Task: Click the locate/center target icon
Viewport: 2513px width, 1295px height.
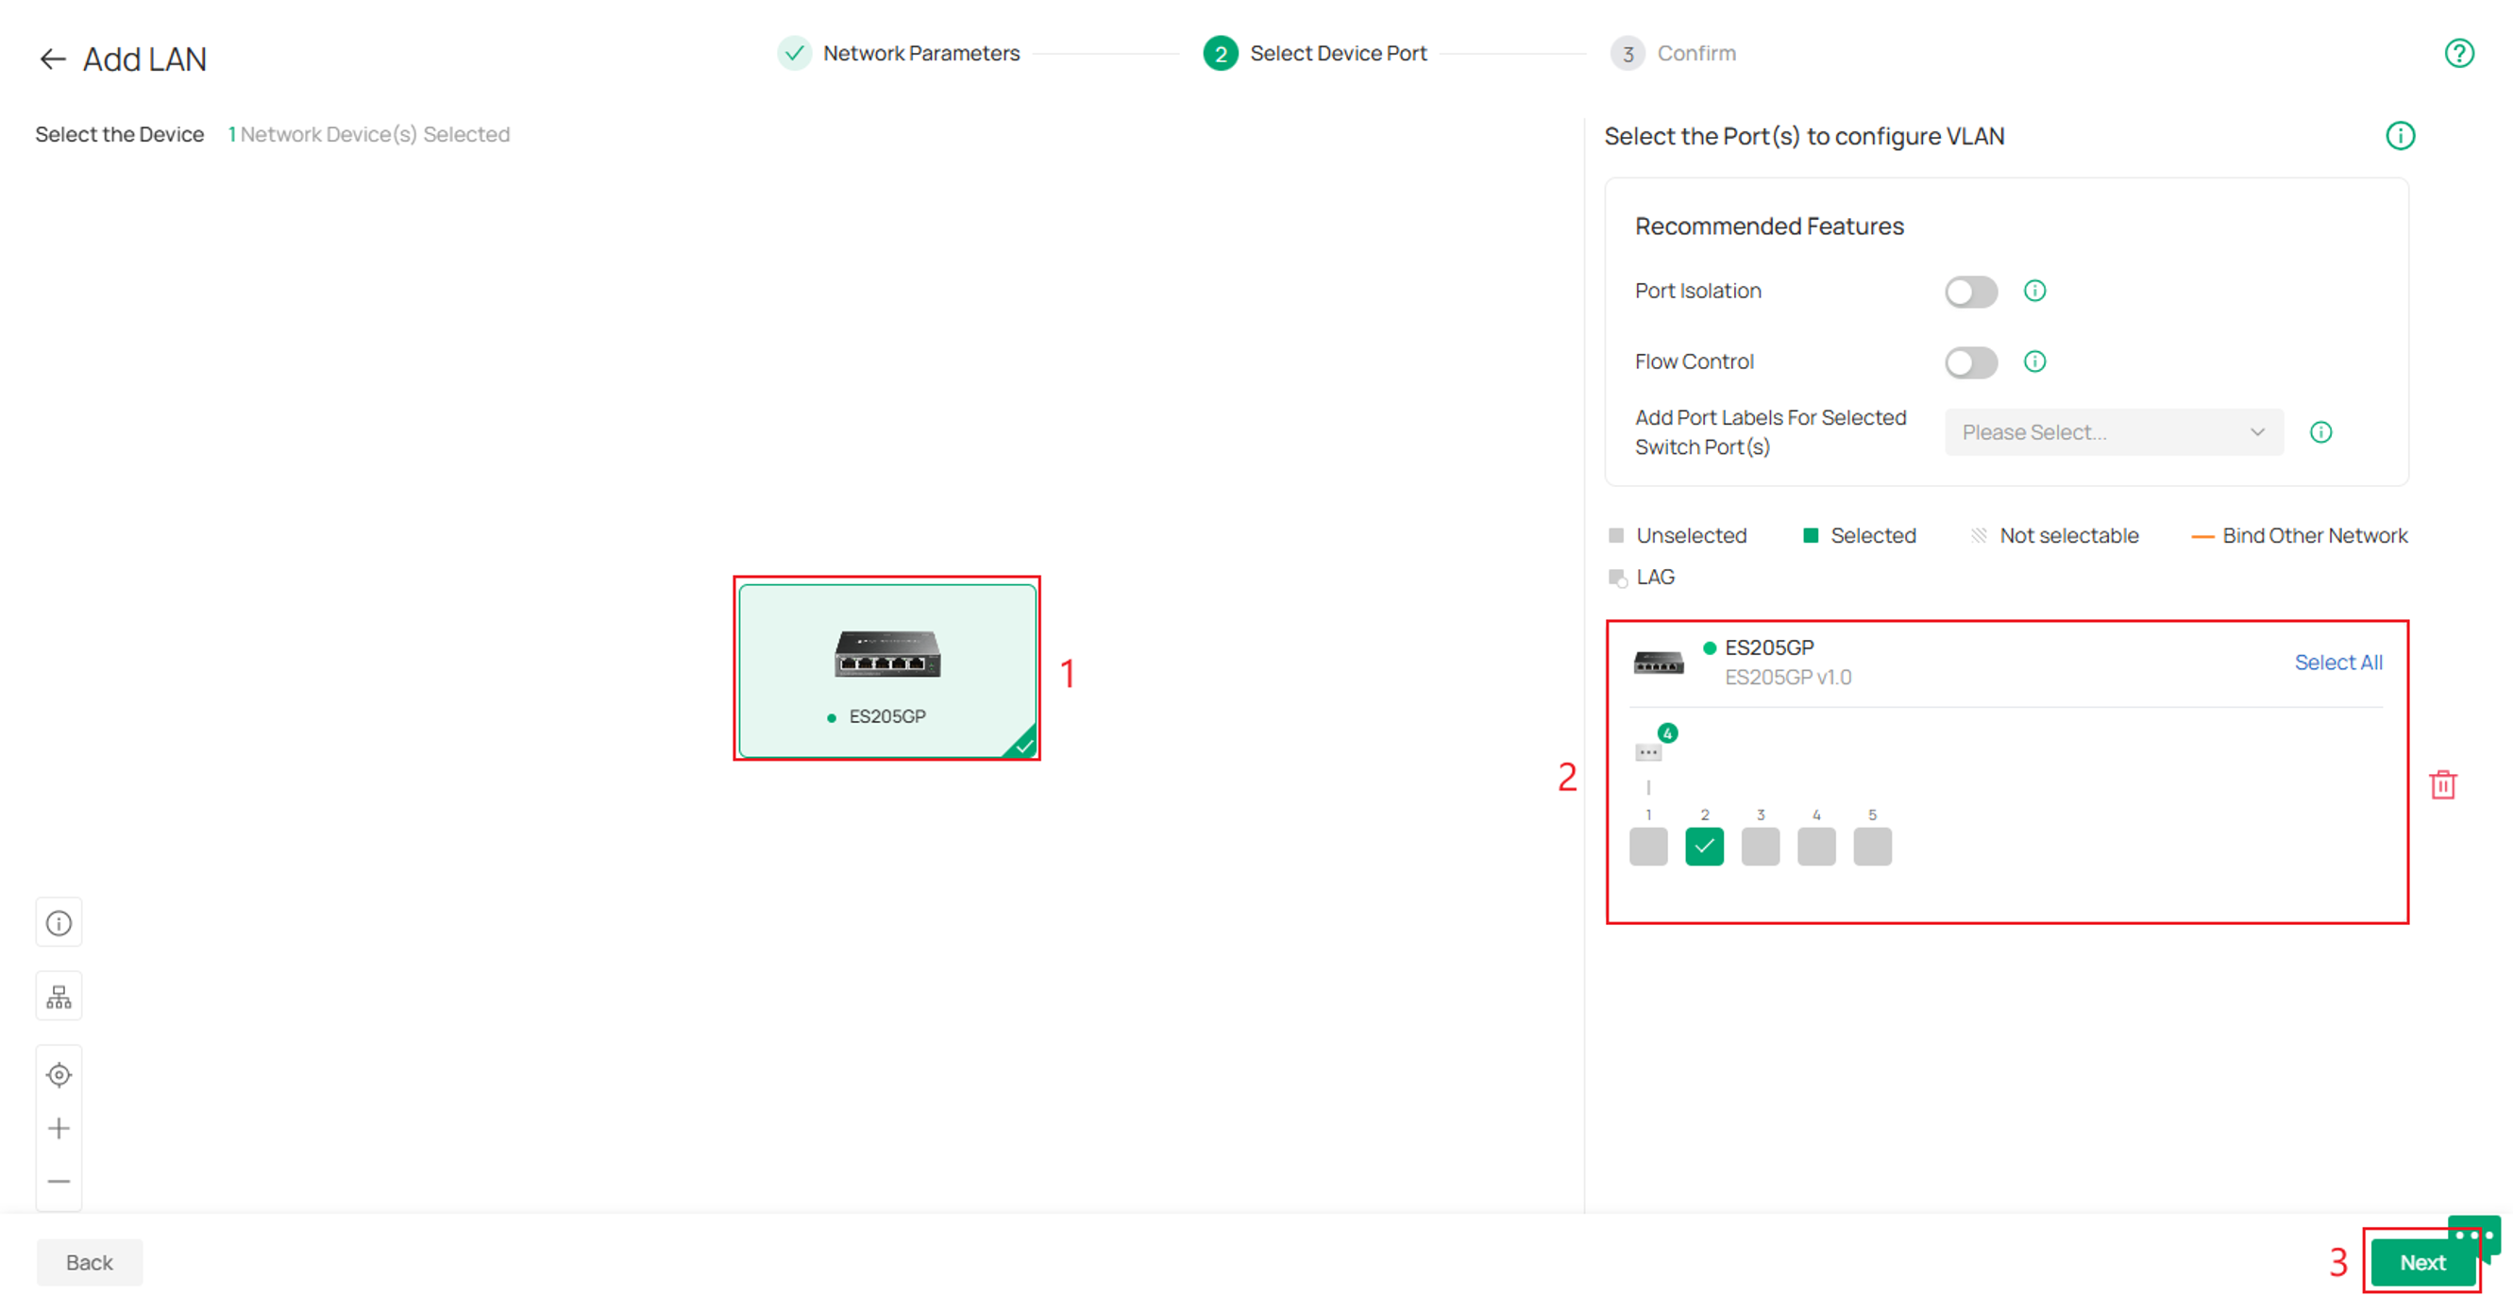Action: [59, 1075]
